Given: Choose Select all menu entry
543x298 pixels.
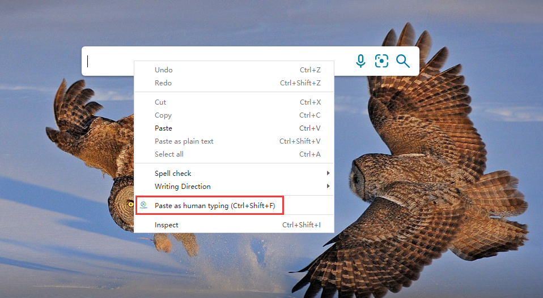Looking at the screenshot, I should click(x=234, y=154).
